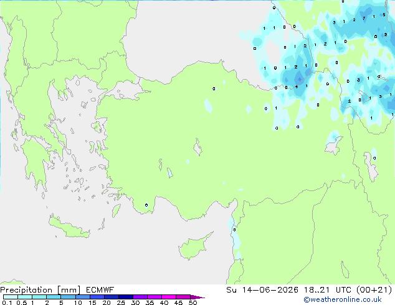Click the 'Precipitation [mm]' title text
This screenshot has width=395, height=305.
tap(40, 290)
